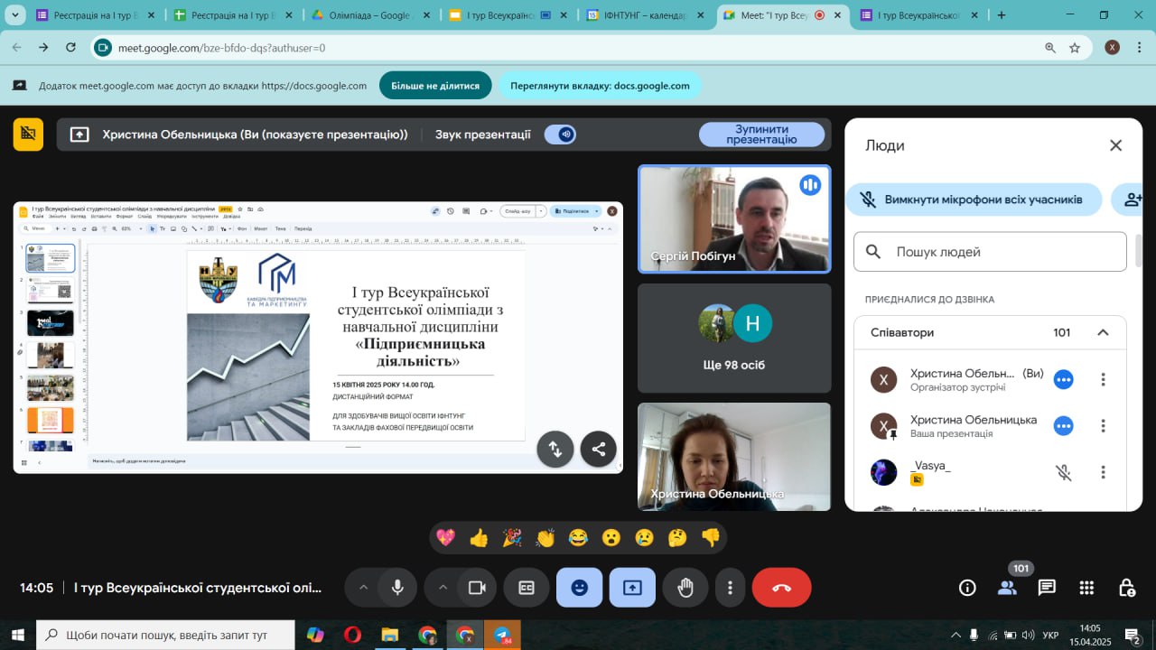
Task: Click Пошук людей search field
Action: pyautogui.click(x=990, y=252)
